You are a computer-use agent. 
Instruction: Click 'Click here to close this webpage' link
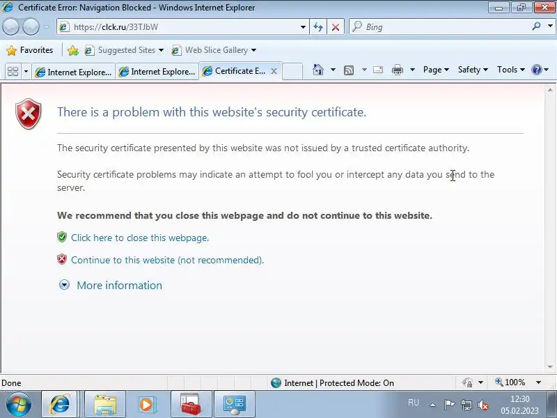(140, 238)
